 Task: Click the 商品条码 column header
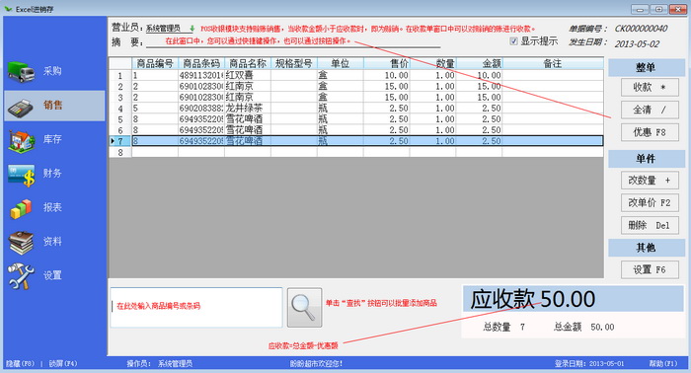click(x=201, y=63)
